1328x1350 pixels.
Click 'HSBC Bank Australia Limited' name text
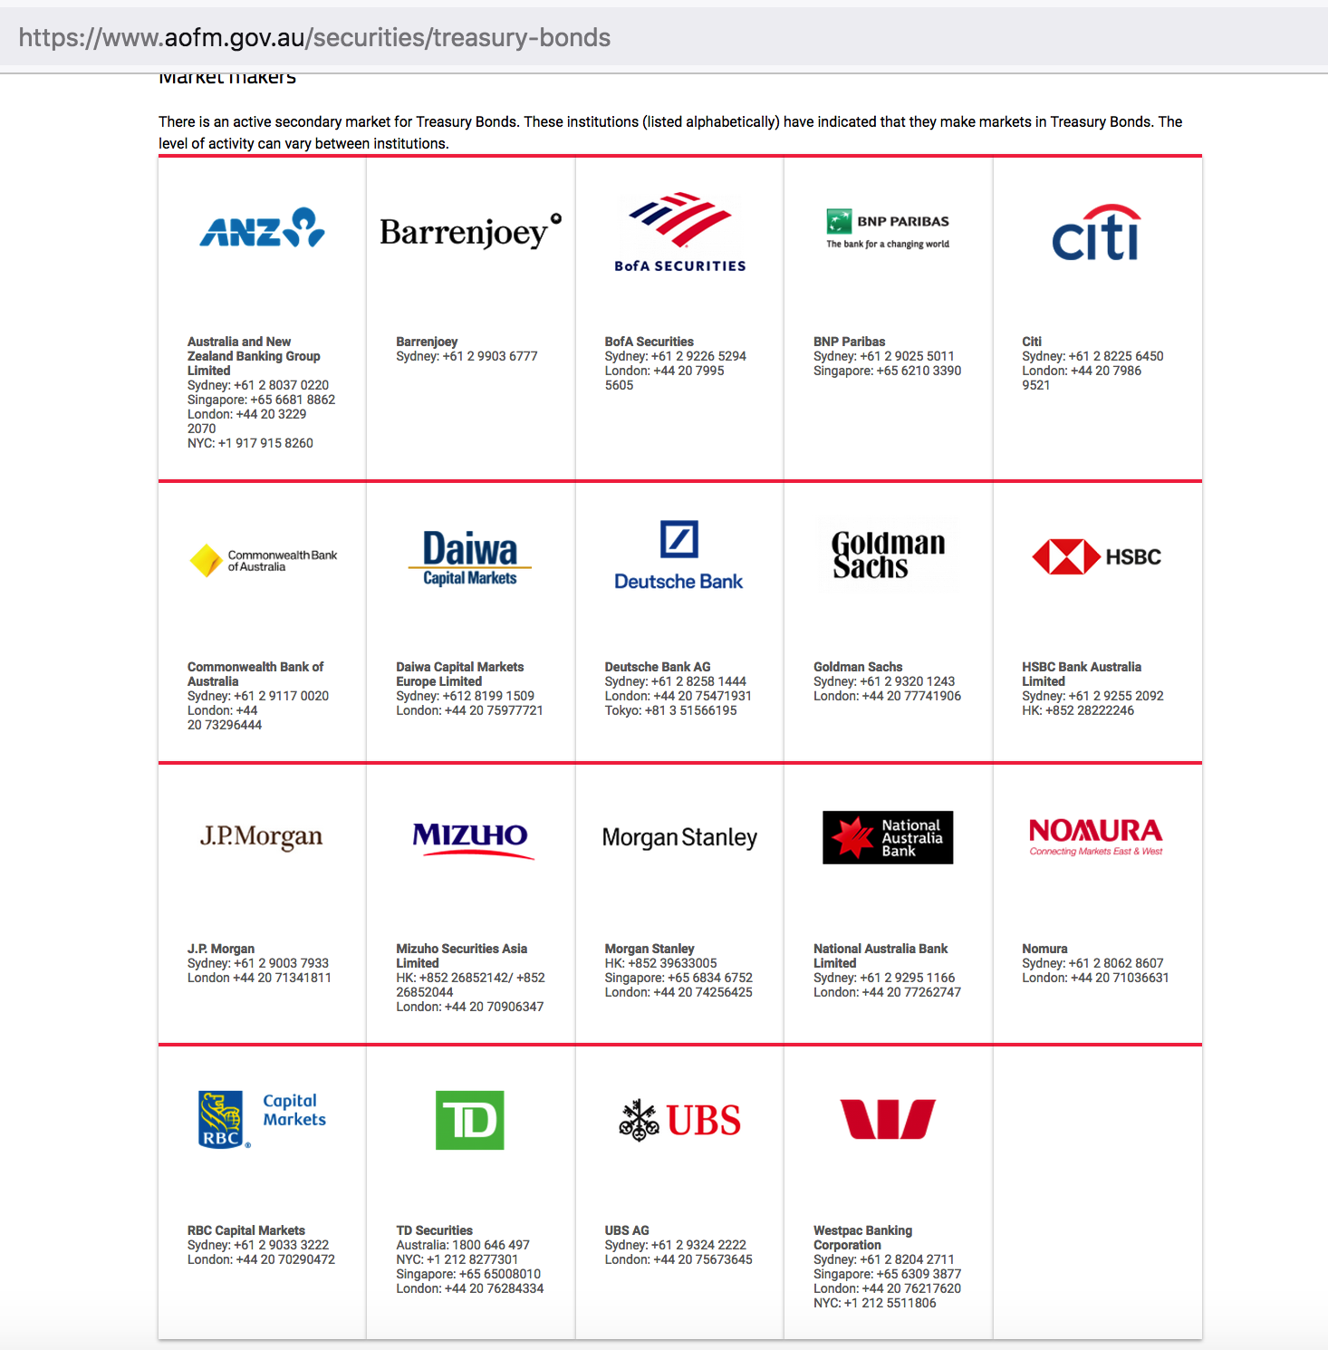1082,674
